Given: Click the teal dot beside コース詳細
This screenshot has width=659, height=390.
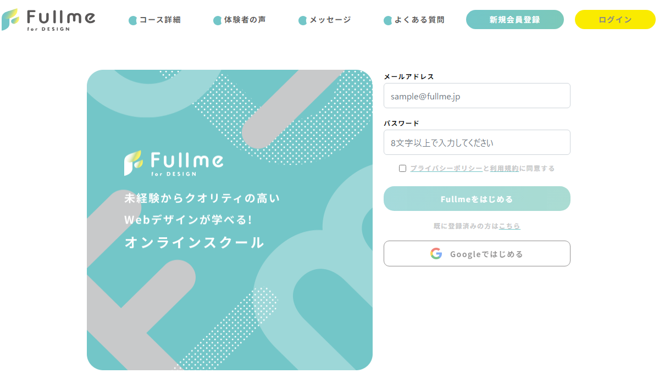Looking at the screenshot, I should click(132, 20).
